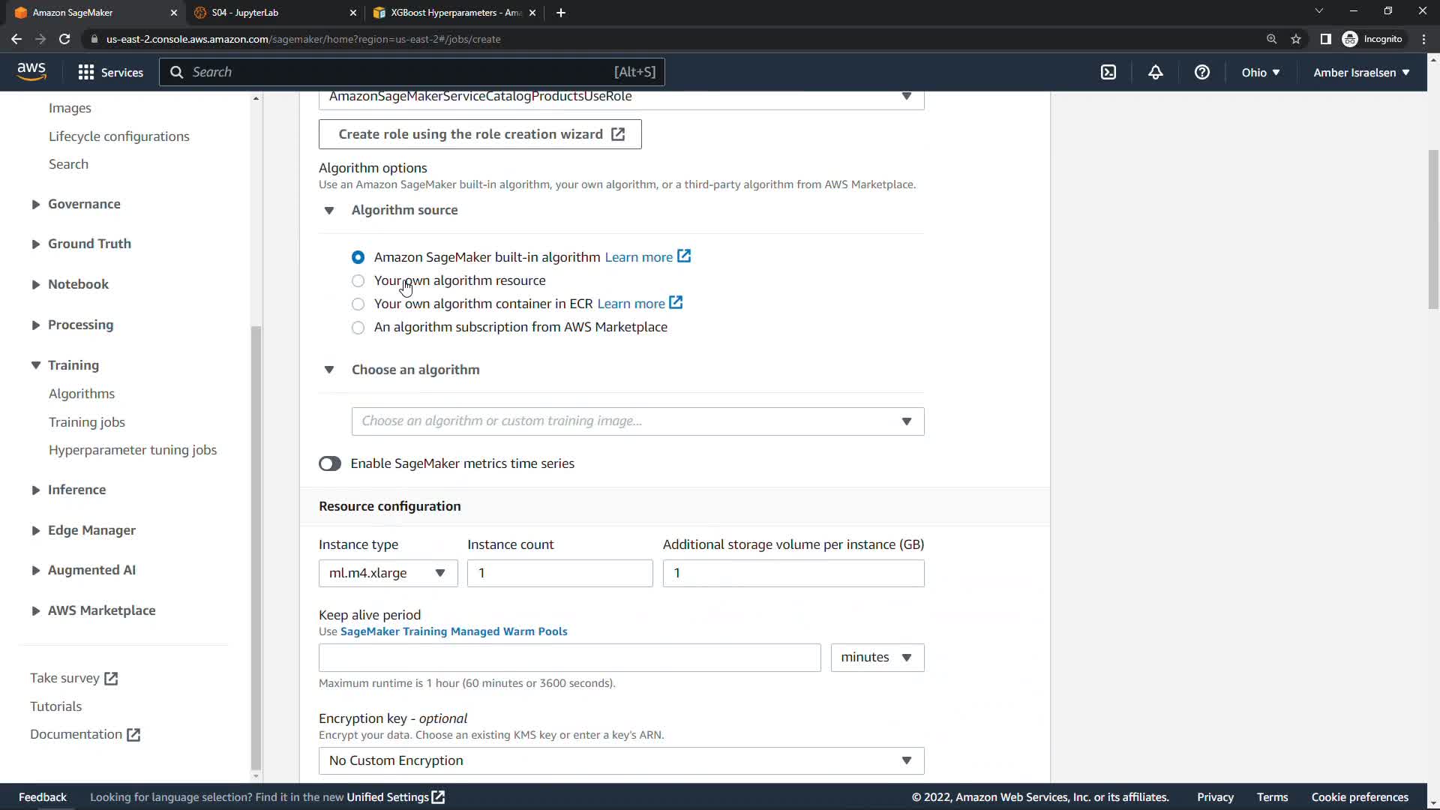Open Hyperparameter tuning jobs in sidebar
The image size is (1440, 810).
click(x=133, y=450)
